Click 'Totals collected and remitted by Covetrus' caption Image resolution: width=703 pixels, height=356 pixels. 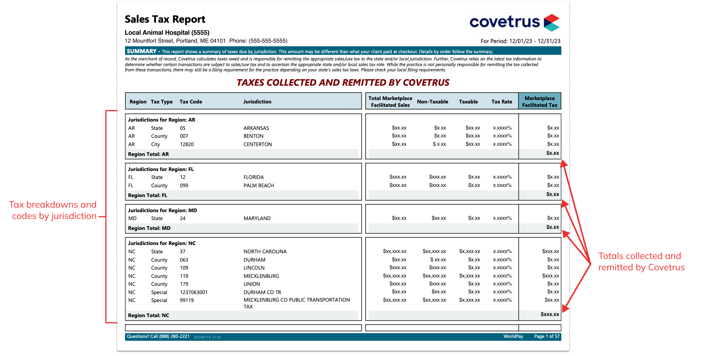click(641, 262)
